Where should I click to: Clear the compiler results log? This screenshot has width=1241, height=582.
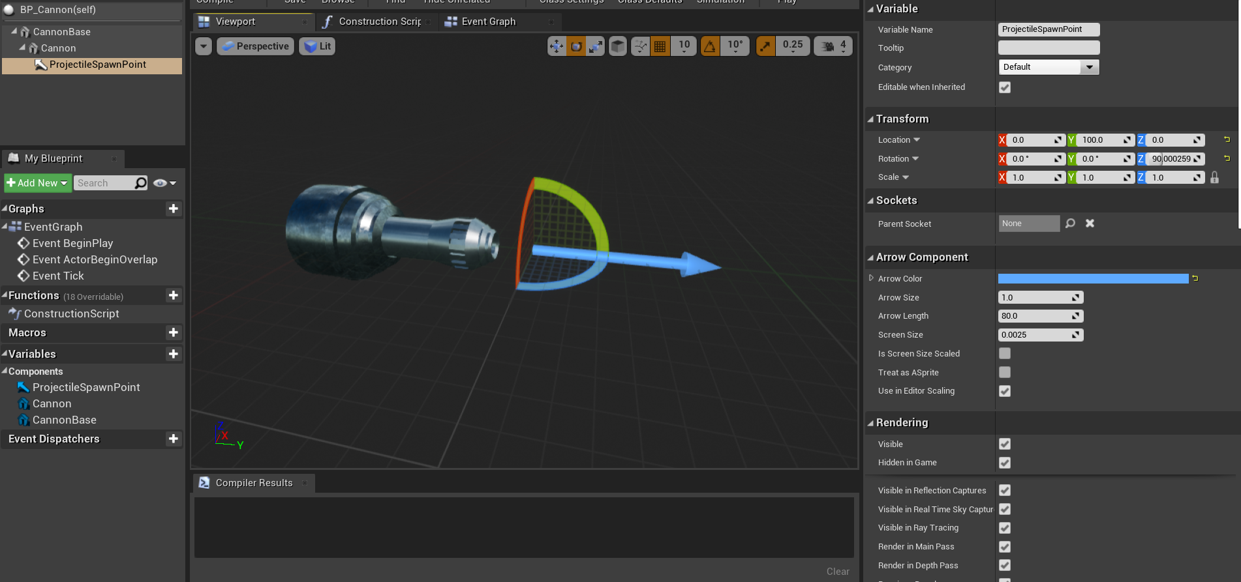click(838, 572)
